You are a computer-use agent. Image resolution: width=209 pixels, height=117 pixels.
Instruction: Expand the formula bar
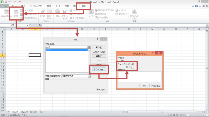click(207, 25)
